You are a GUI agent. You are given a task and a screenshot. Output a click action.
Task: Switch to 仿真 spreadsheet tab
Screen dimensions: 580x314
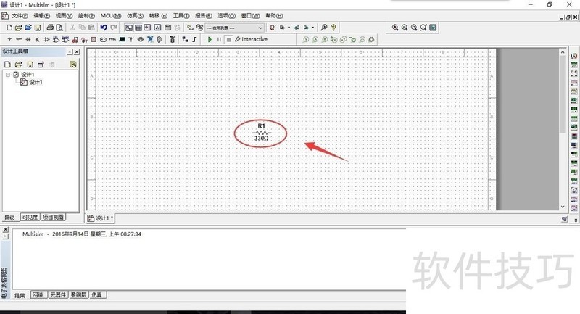pyautogui.click(x=97, y=294)
